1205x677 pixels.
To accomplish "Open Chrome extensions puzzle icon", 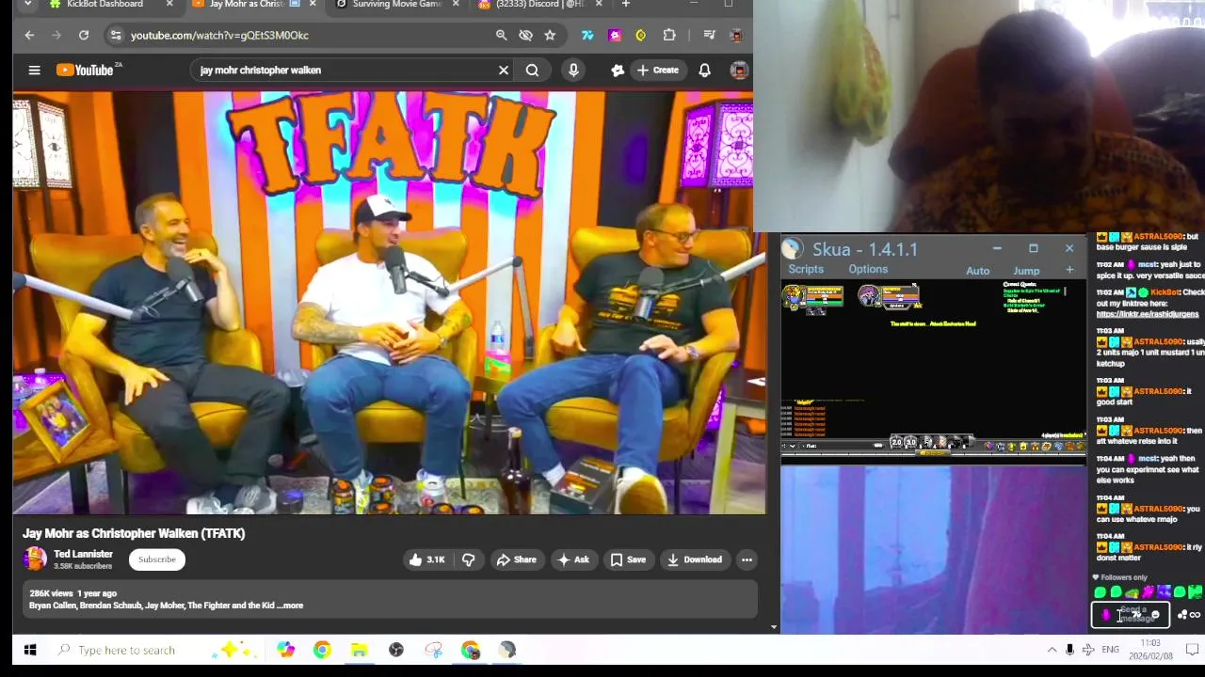I will point(669,35).
